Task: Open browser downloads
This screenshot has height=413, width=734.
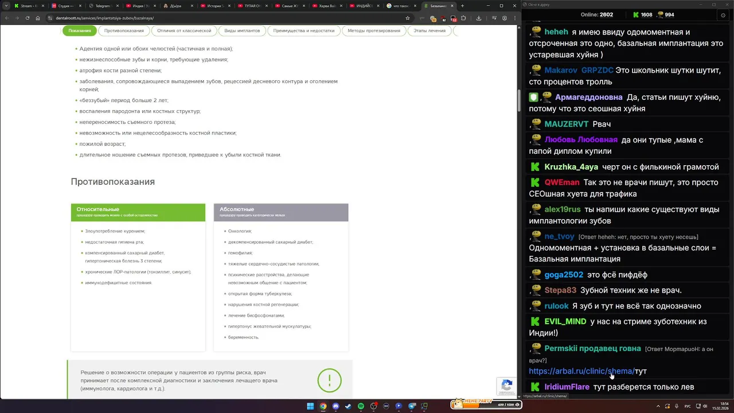Action: pyautogui.click(x=479, y=18)
